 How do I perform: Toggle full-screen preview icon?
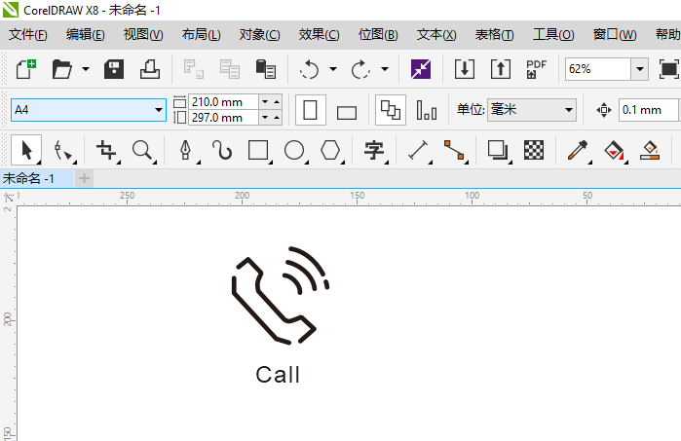(669, 69)
